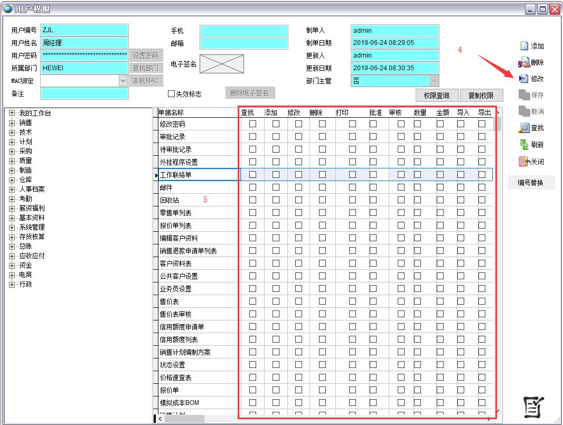Click the electronic signature placeholder image
Viewport: 563px width, 425px height.
click(222, 64)
